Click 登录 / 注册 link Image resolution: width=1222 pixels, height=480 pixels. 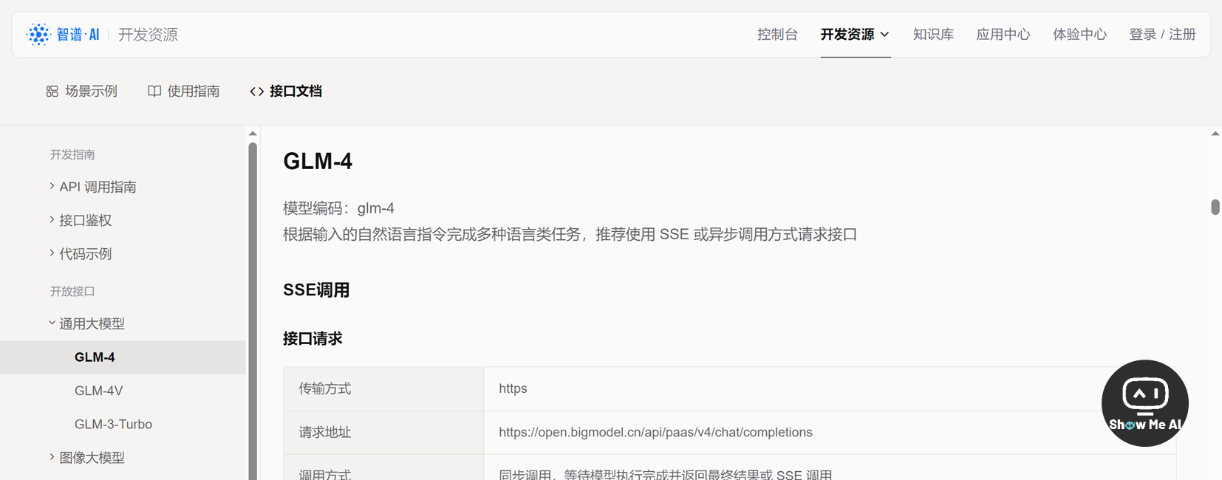[1162, 35]
